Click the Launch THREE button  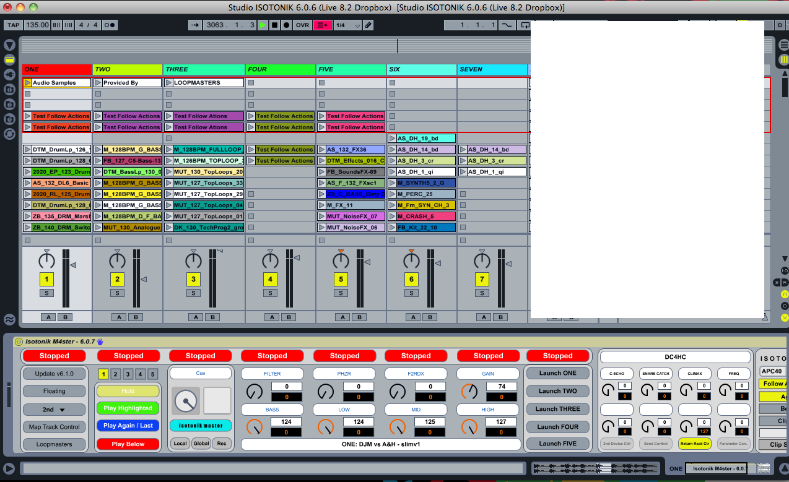pos(557,409)
